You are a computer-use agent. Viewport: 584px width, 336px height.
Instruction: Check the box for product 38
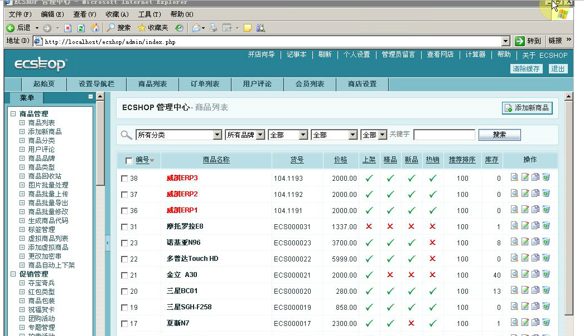pos(124,179)
